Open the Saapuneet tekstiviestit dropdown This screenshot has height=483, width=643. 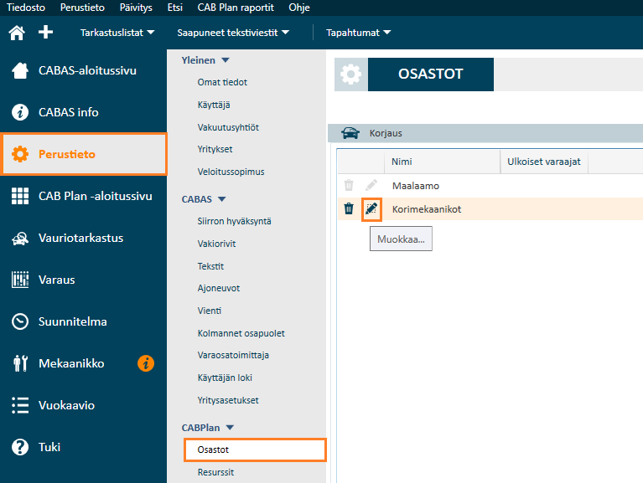(x=233, y=33)
